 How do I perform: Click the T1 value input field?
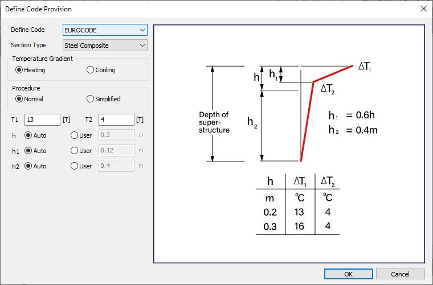pyautogui.click(x=43, y=119)
